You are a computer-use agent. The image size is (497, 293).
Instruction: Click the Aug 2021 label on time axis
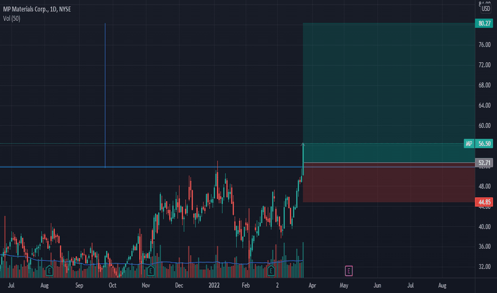[44, 286]
